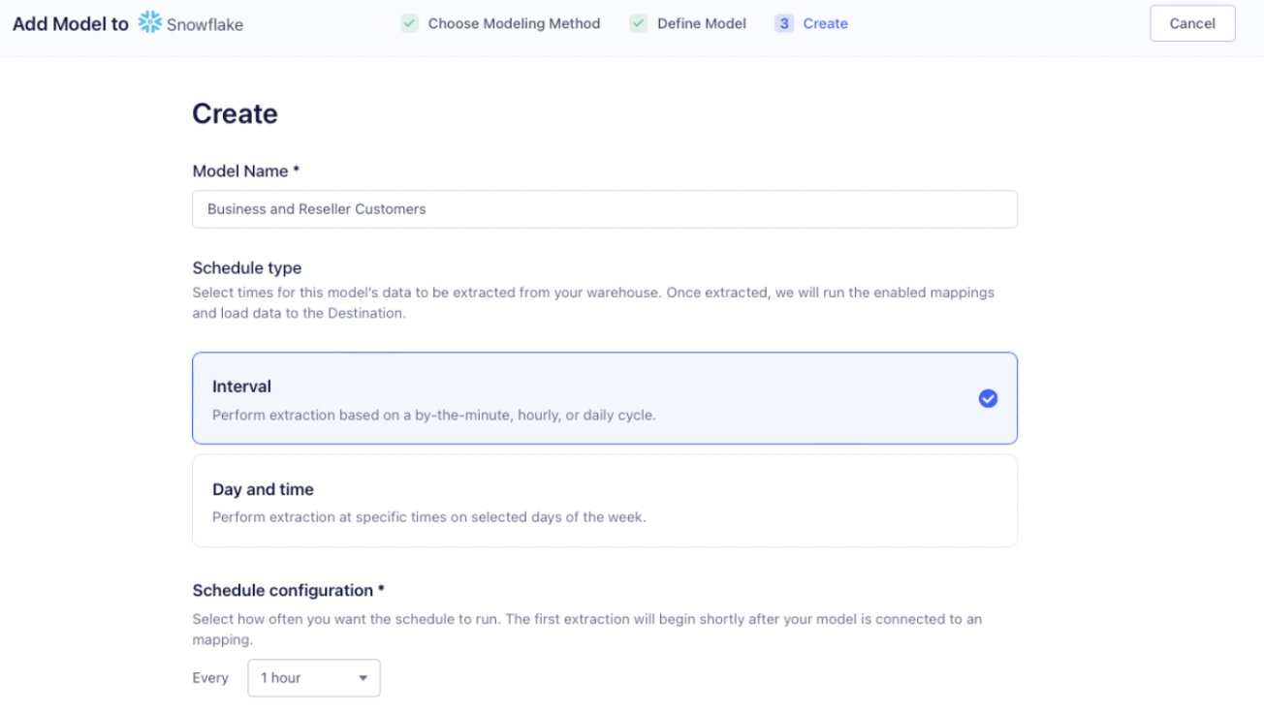
Task: Click the Cancel button
Action: (x=1191, y=22)
